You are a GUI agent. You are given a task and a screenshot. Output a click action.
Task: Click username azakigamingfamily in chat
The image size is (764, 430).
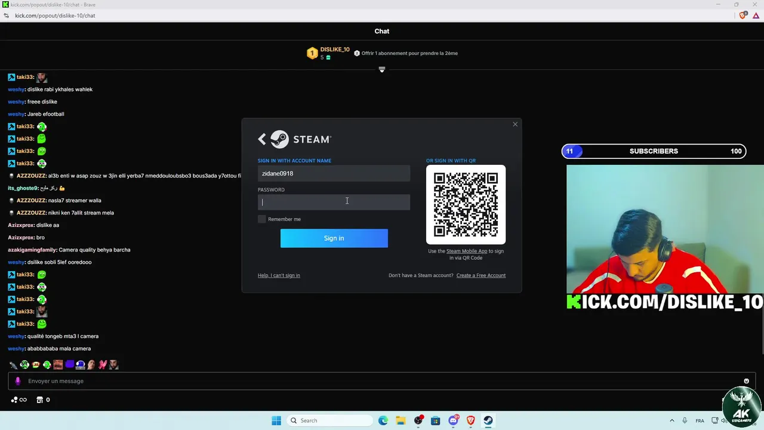32,250
